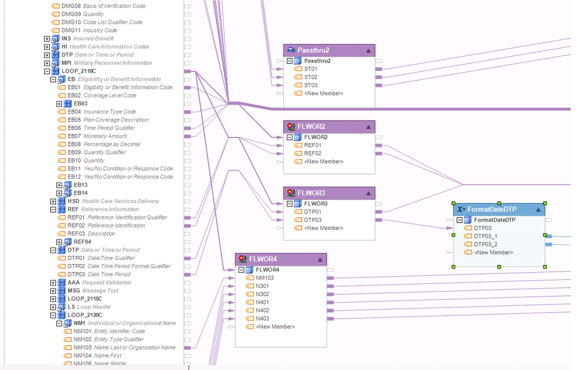Image resolution: width=586 pixels, height=370 pixels.
Task: Click the FormatDateDTP expression icon
Action: 461,210
